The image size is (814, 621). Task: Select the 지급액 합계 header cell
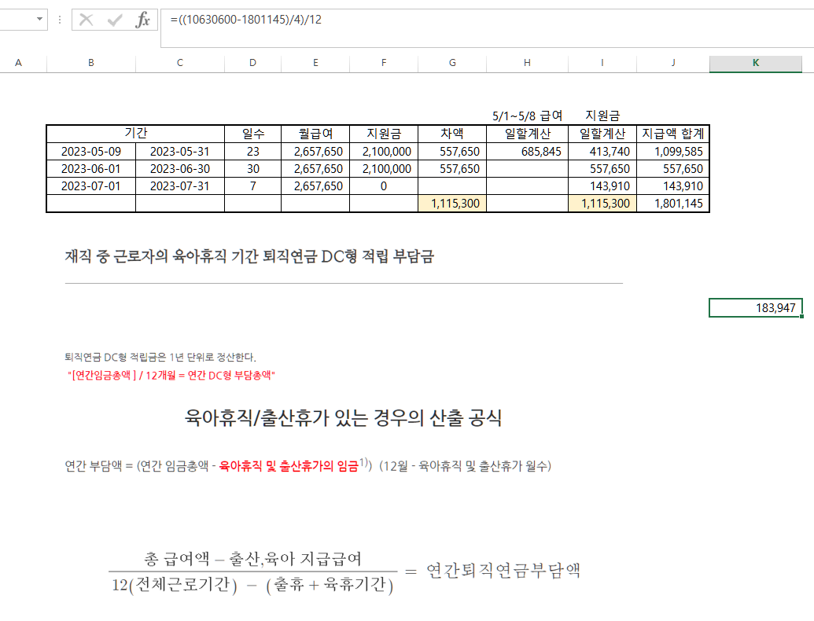673,134
